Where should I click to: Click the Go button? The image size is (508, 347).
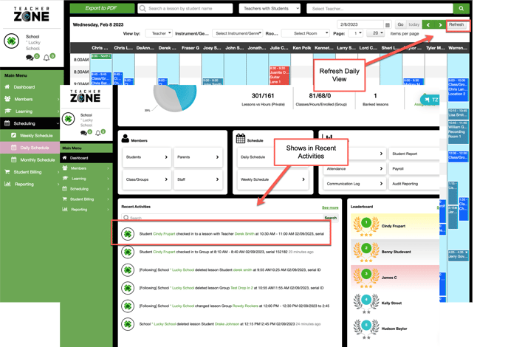400,24
